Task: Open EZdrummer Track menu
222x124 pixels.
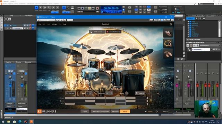Action: (x=48, y=24)
